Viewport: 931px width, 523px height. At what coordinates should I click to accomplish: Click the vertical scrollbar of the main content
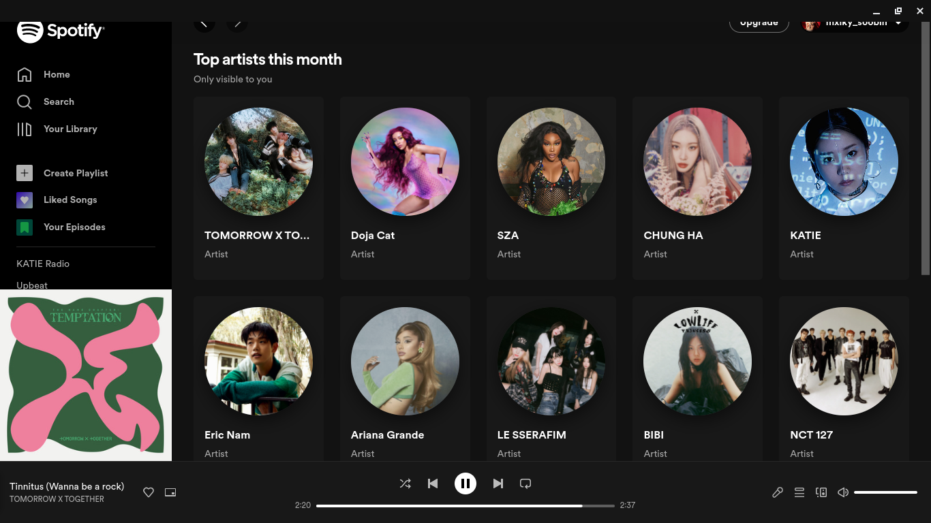(926, 148)
